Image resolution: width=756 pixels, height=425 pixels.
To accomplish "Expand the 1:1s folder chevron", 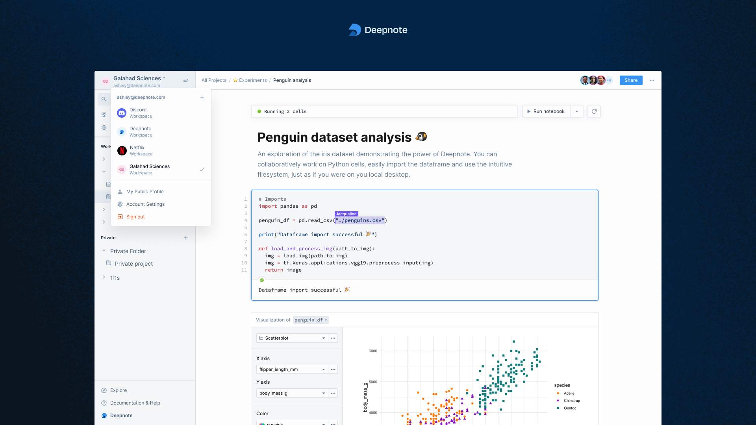I will tap(104, 277).
